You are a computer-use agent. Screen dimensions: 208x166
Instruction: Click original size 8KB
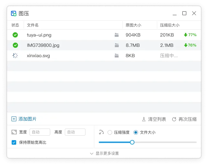130,56
